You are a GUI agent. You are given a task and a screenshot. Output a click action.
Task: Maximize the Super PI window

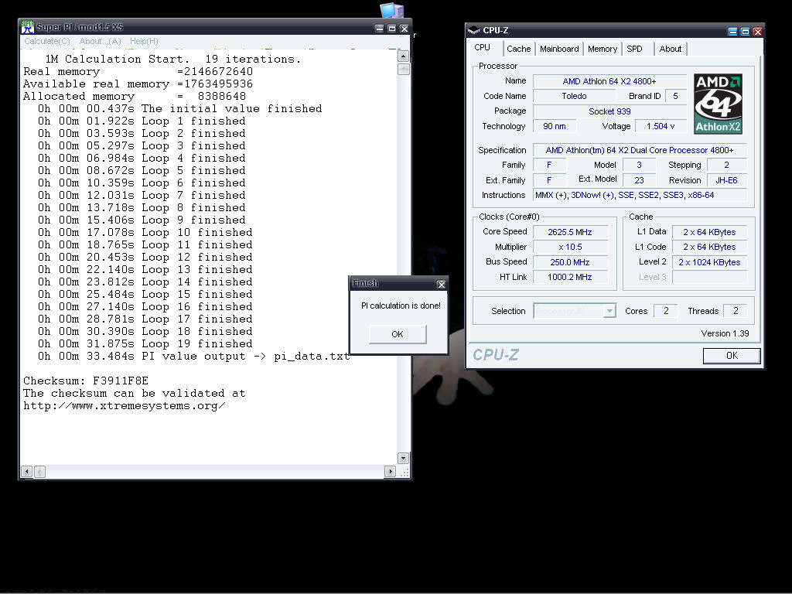pyautogui.click(x=391, y=29)
